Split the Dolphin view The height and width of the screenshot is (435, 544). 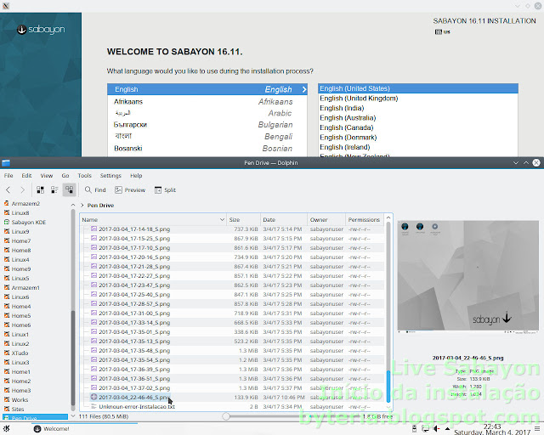165,189
